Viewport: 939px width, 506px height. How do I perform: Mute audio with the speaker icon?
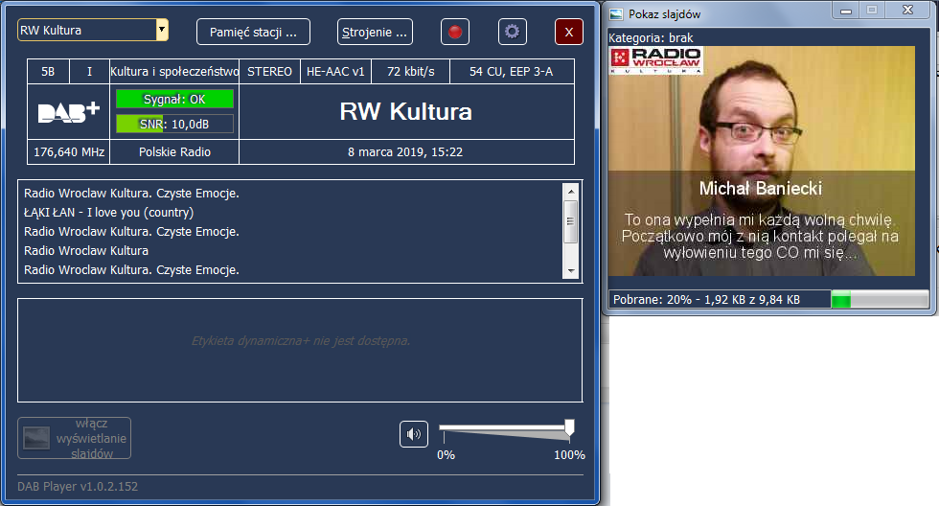(414, 434)
